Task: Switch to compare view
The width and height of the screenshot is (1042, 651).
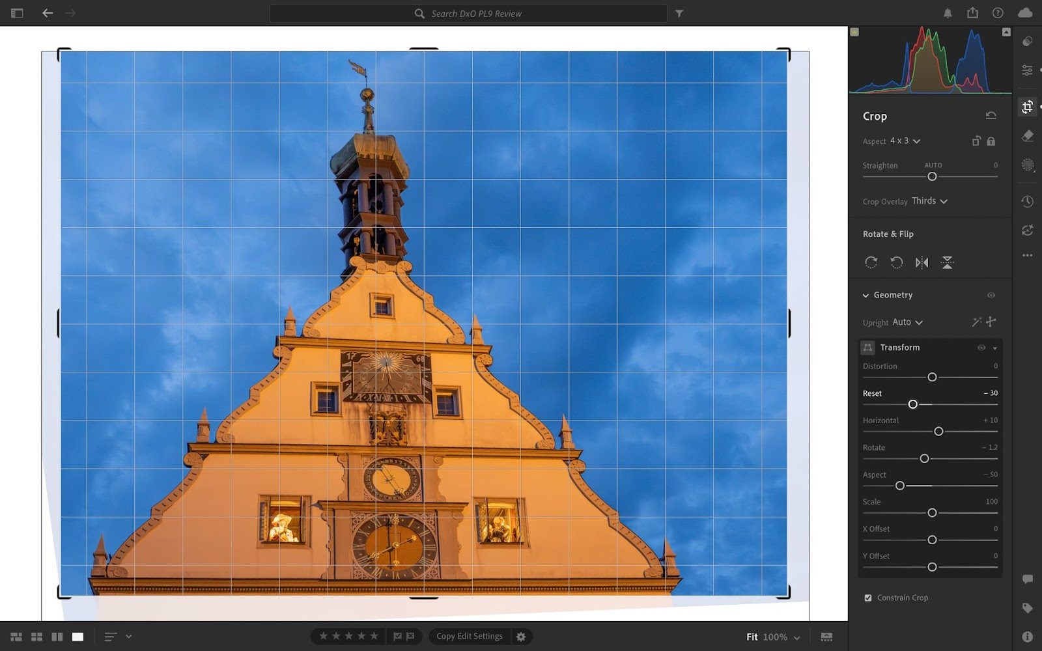Action: (x=57, y=637)
